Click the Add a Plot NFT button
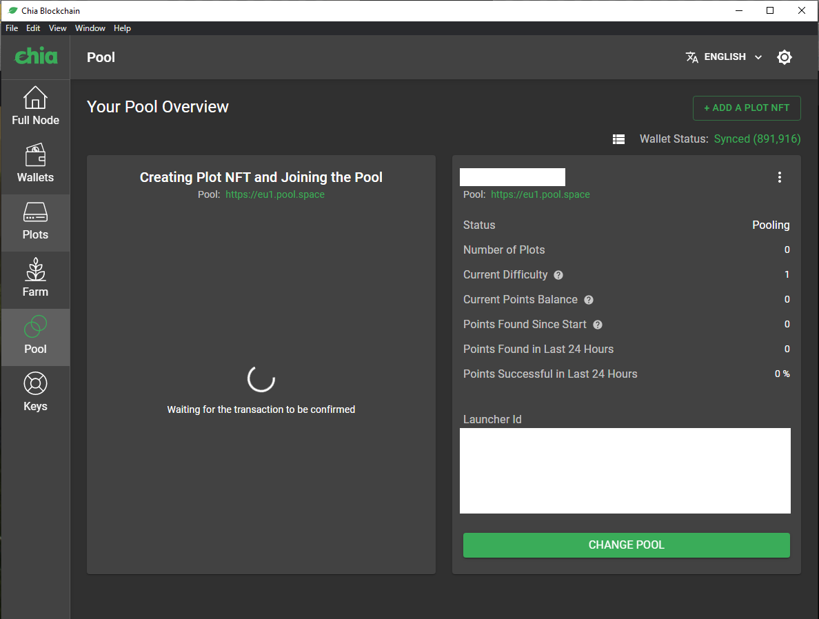Screen dimensions: 819x619 coord(747,108)
